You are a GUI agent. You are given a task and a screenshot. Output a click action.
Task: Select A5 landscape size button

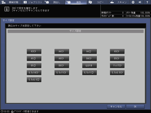click(117, 51)
